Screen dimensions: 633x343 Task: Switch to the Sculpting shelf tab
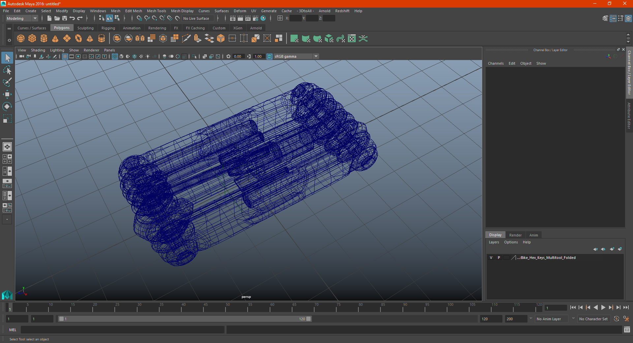point(85,28)
